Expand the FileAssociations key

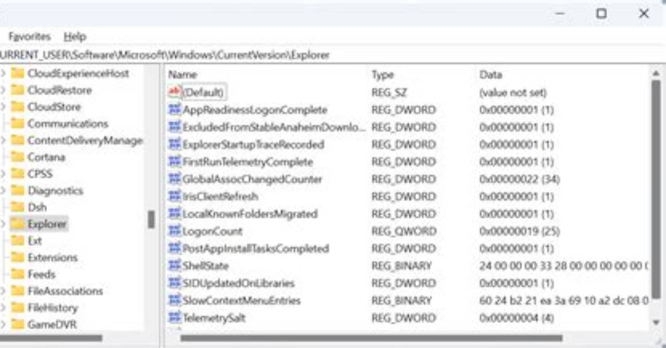pos(3,291)
